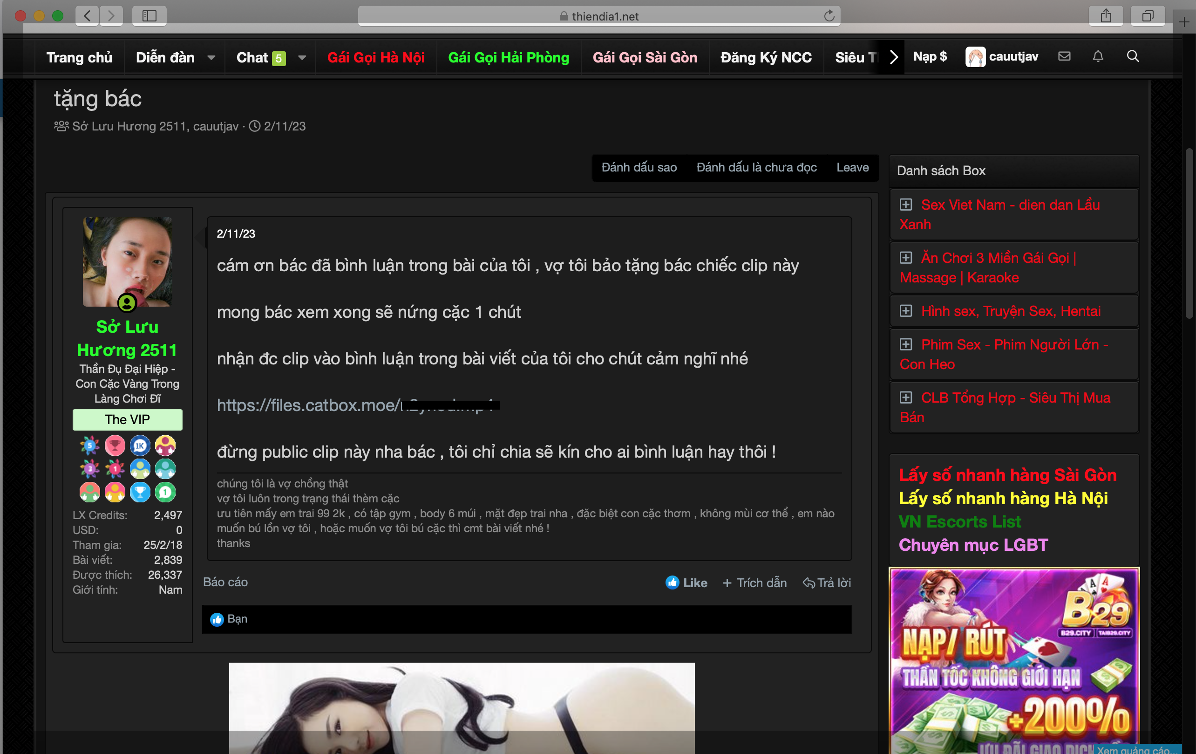Open the Đăng Ký NCC menu item
This screenshot has height=754, width=1196.
(x=766, y=58)
